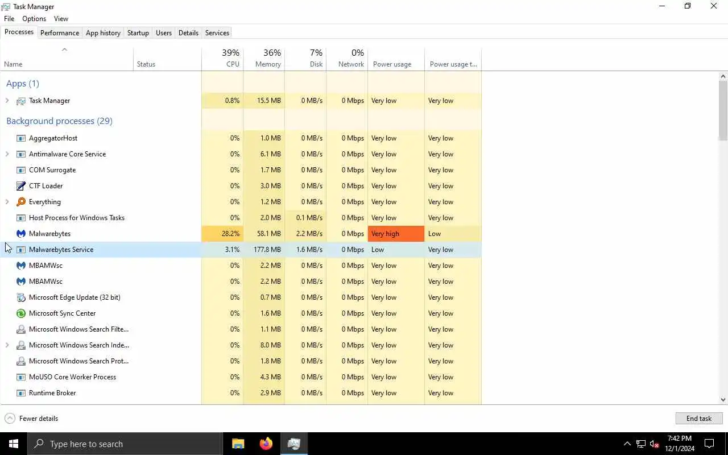Viewport: 728px width, 455px height.
Task: Click the AggregatorHost process icon
Action: pyautogui.click(x=21, y=138)
